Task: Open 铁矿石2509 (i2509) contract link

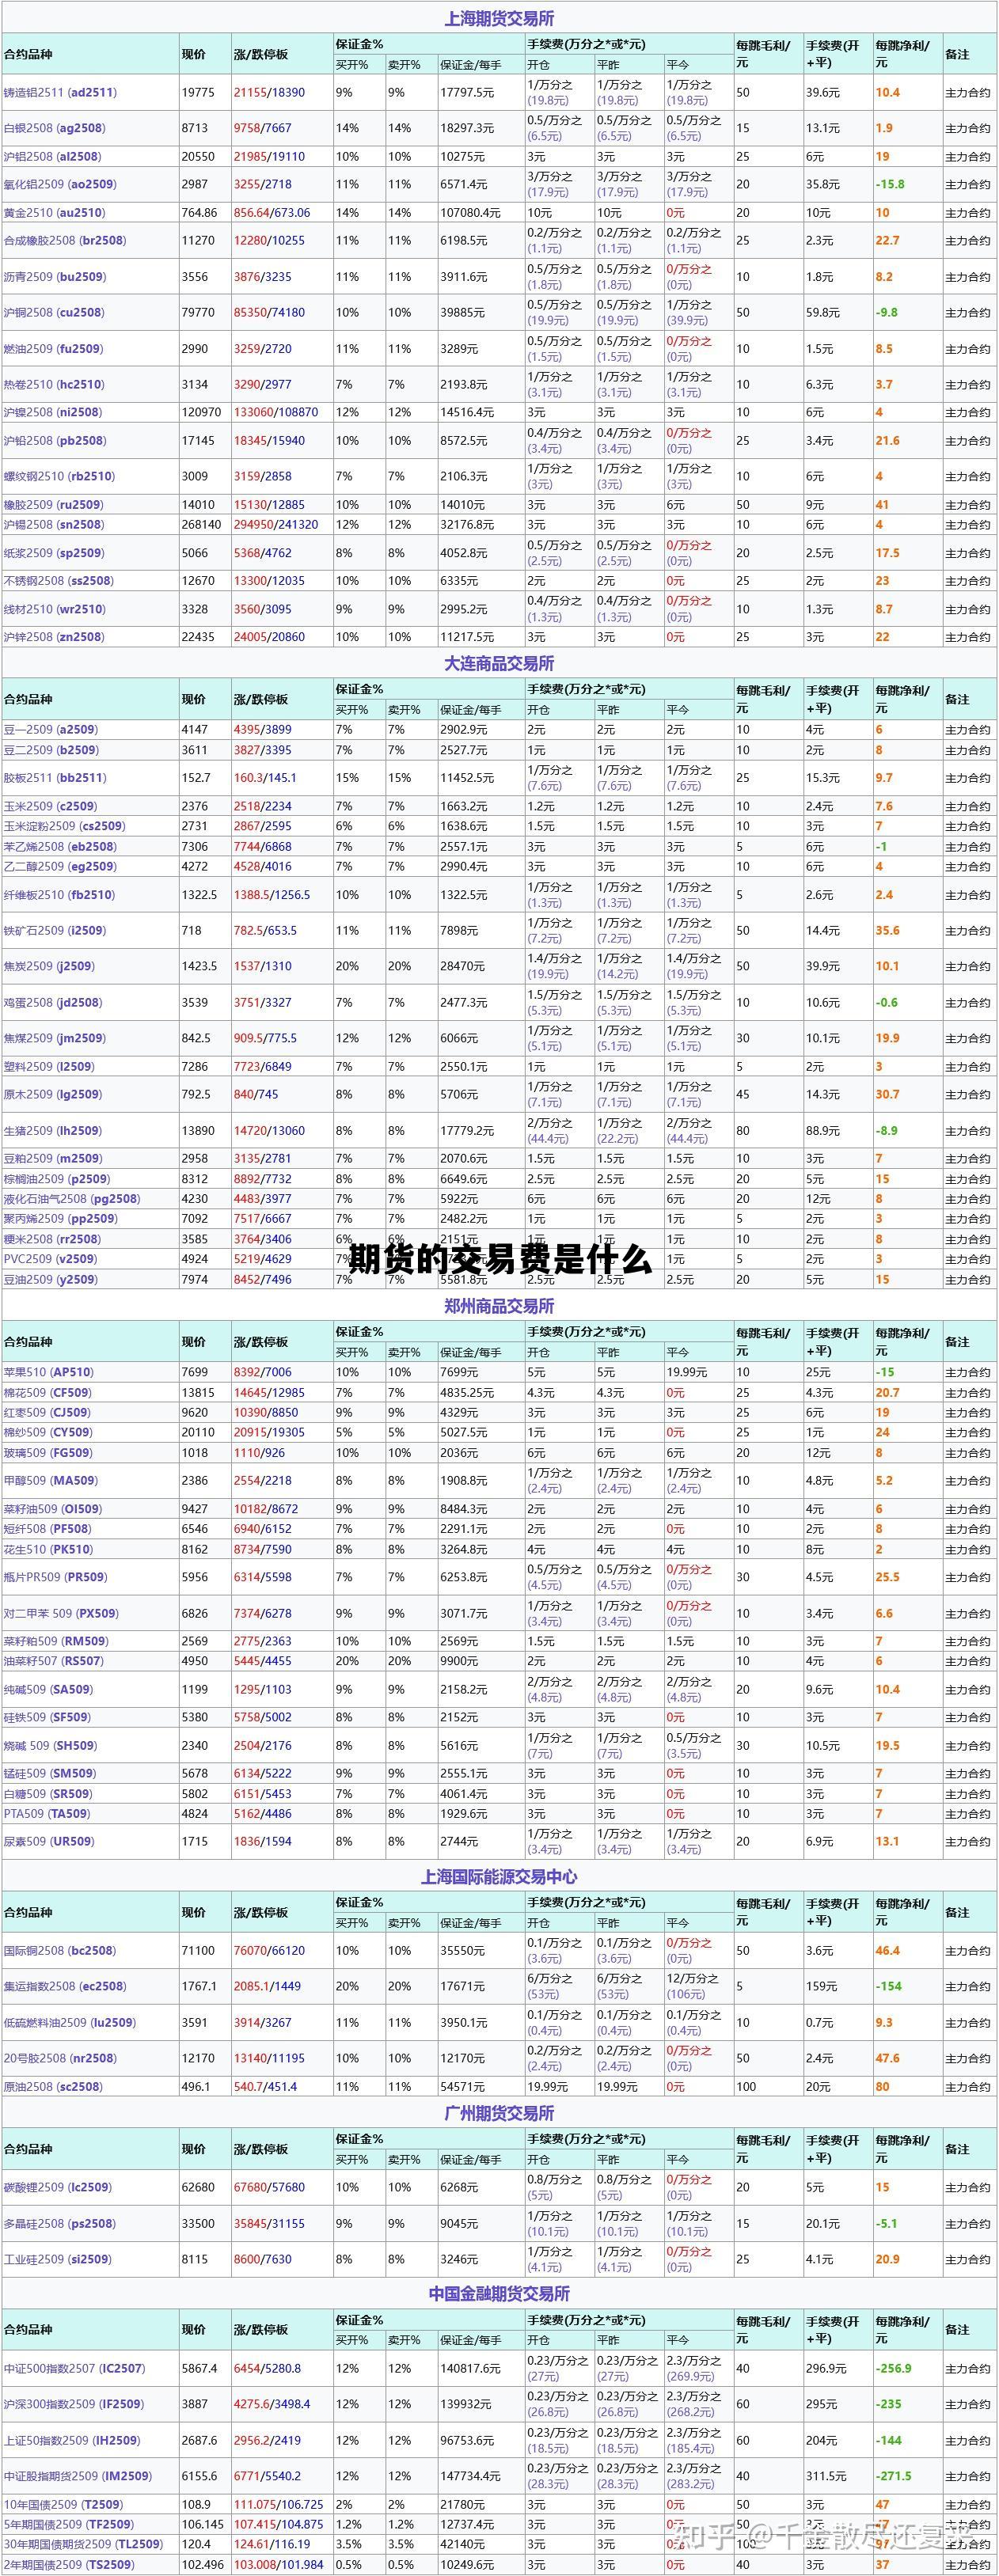Action: pyautogui.click(x=54, y=930)
